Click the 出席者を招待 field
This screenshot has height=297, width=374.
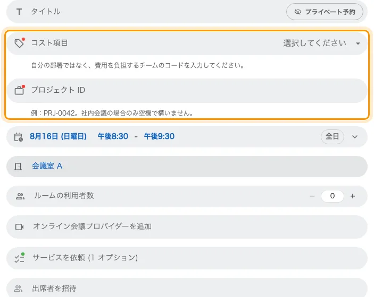coord(187,287)
